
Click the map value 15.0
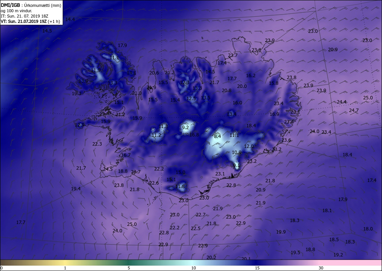point(181,172)
